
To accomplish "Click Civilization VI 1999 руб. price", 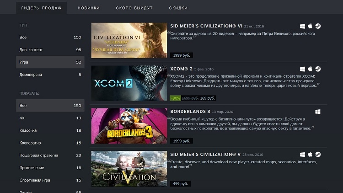I will point(182,55).
